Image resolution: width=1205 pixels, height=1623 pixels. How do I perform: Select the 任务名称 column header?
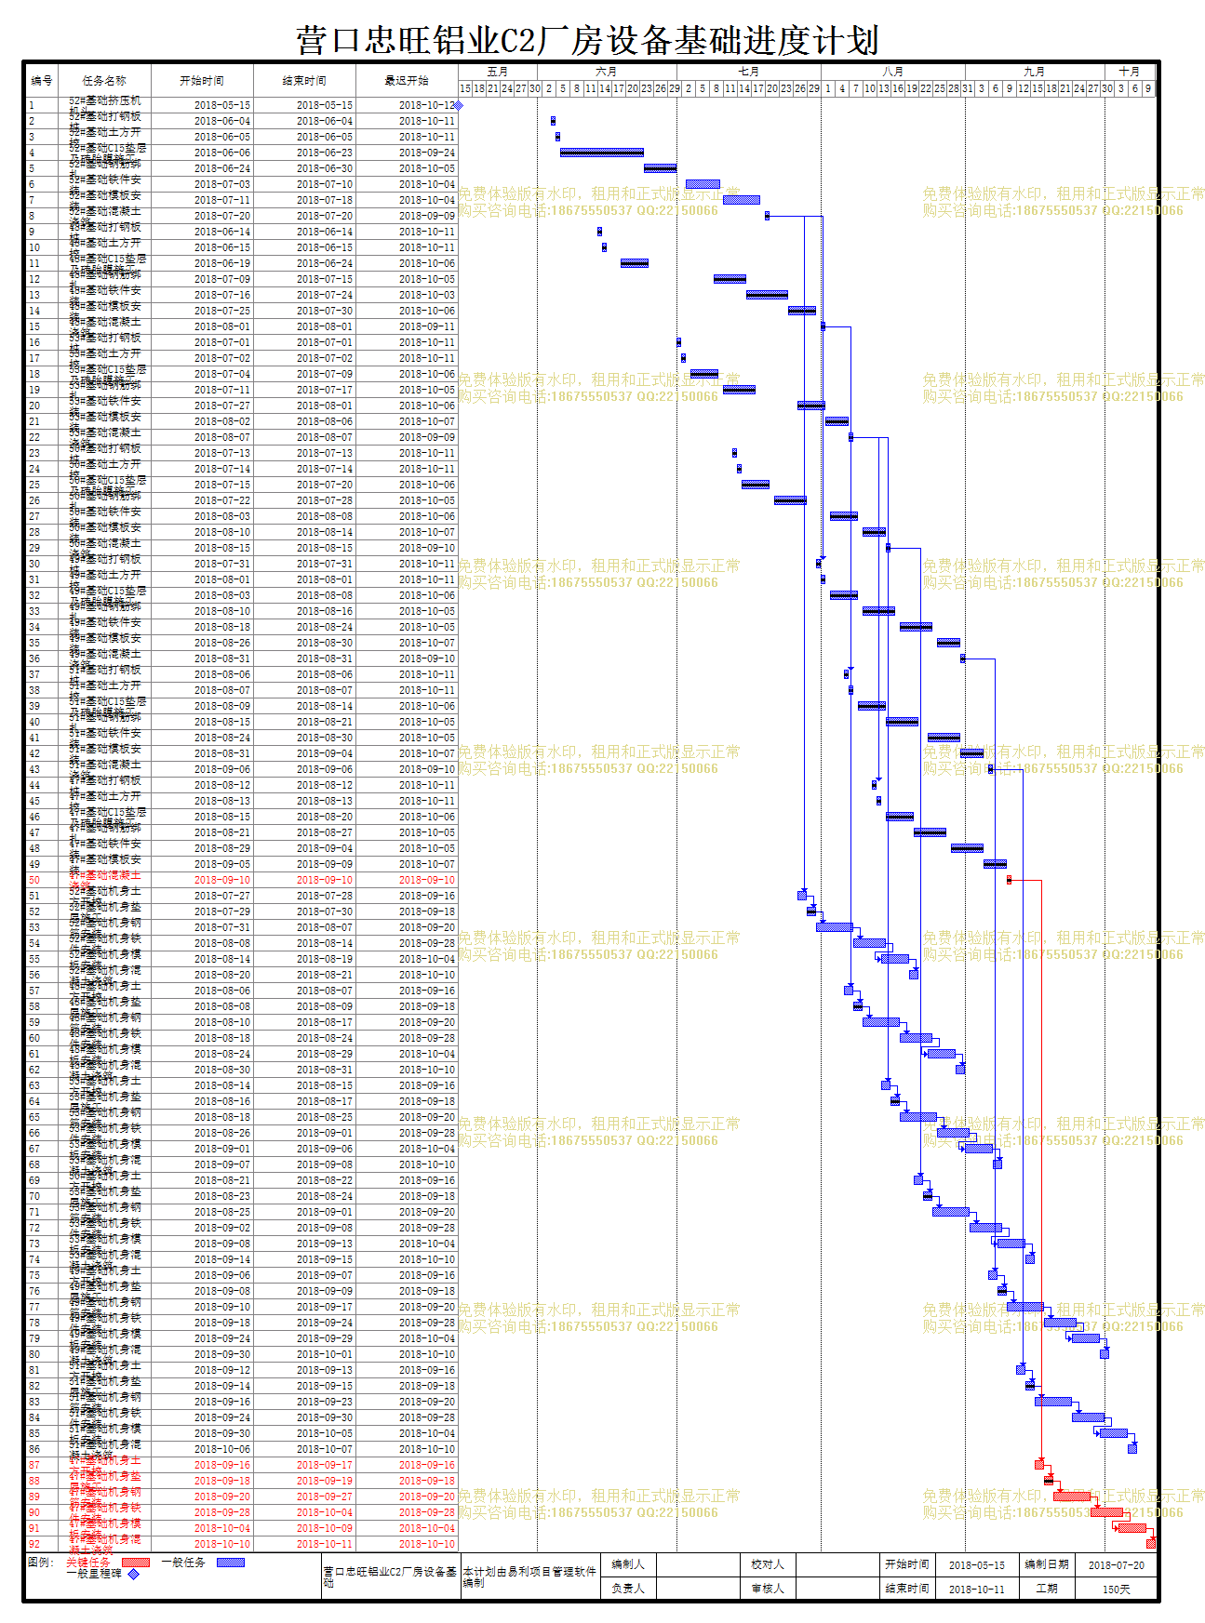104,81
